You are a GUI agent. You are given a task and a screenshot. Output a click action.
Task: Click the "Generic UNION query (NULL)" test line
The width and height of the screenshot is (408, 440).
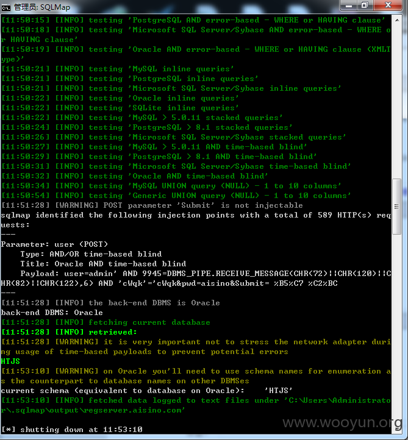176,196
